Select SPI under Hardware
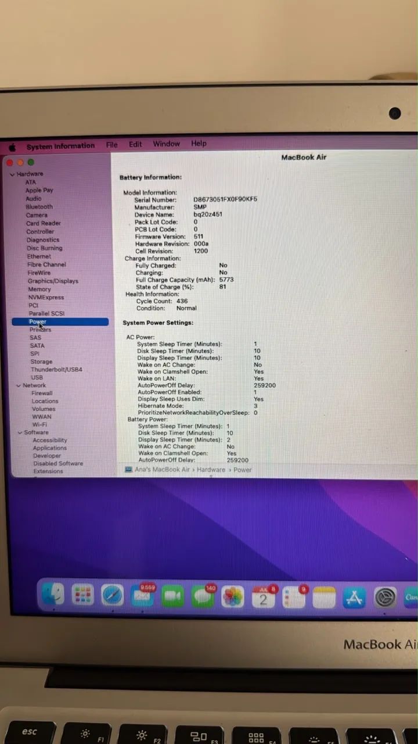This screenshot has width=418, height=744. [x=35, y=353]
